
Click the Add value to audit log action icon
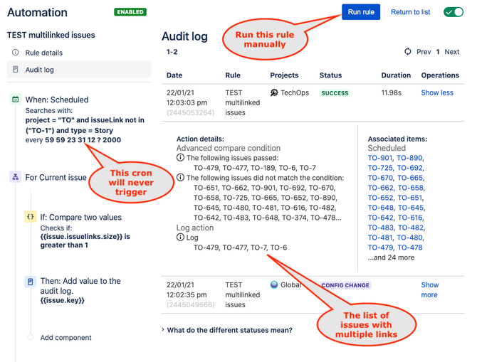tap(31, 282)
